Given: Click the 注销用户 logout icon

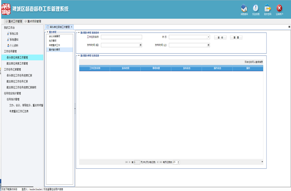Looking at the screenshot, I should tap(279, 9).
